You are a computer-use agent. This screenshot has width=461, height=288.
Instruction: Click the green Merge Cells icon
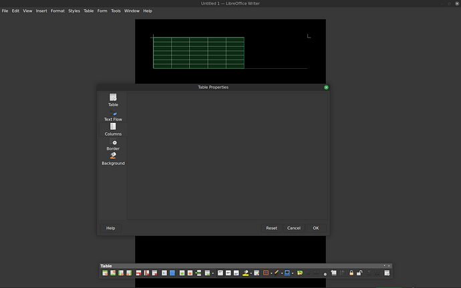(182, 273)
